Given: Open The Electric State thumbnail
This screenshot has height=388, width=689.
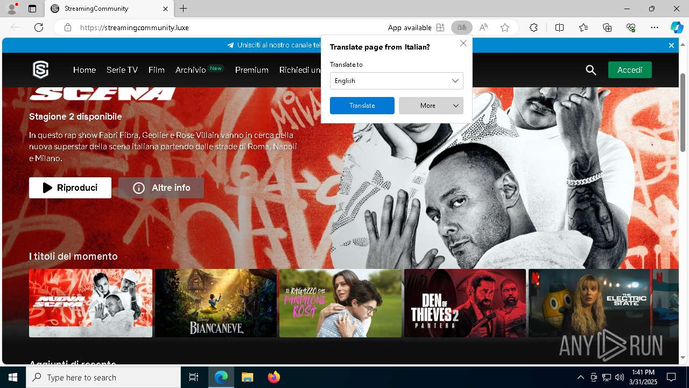Looking at the screenshot, I should 589,303.
